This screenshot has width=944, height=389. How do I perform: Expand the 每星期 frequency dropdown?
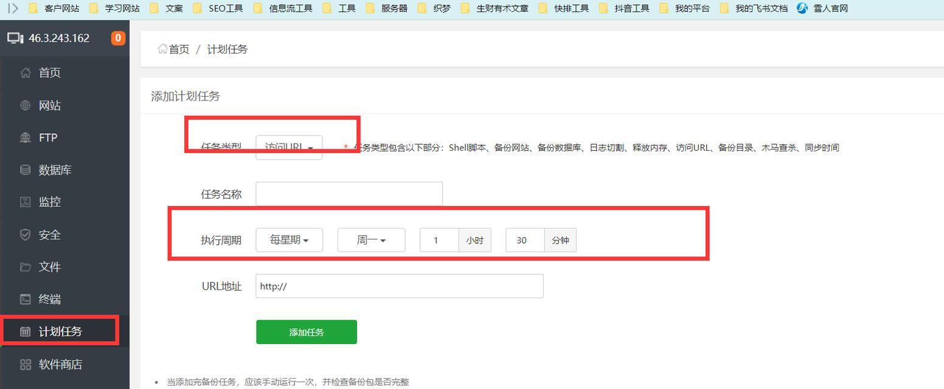[289, 239]
